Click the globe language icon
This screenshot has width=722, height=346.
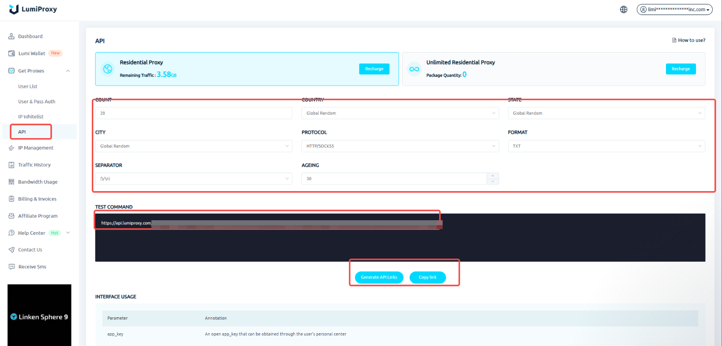[624, 9]
